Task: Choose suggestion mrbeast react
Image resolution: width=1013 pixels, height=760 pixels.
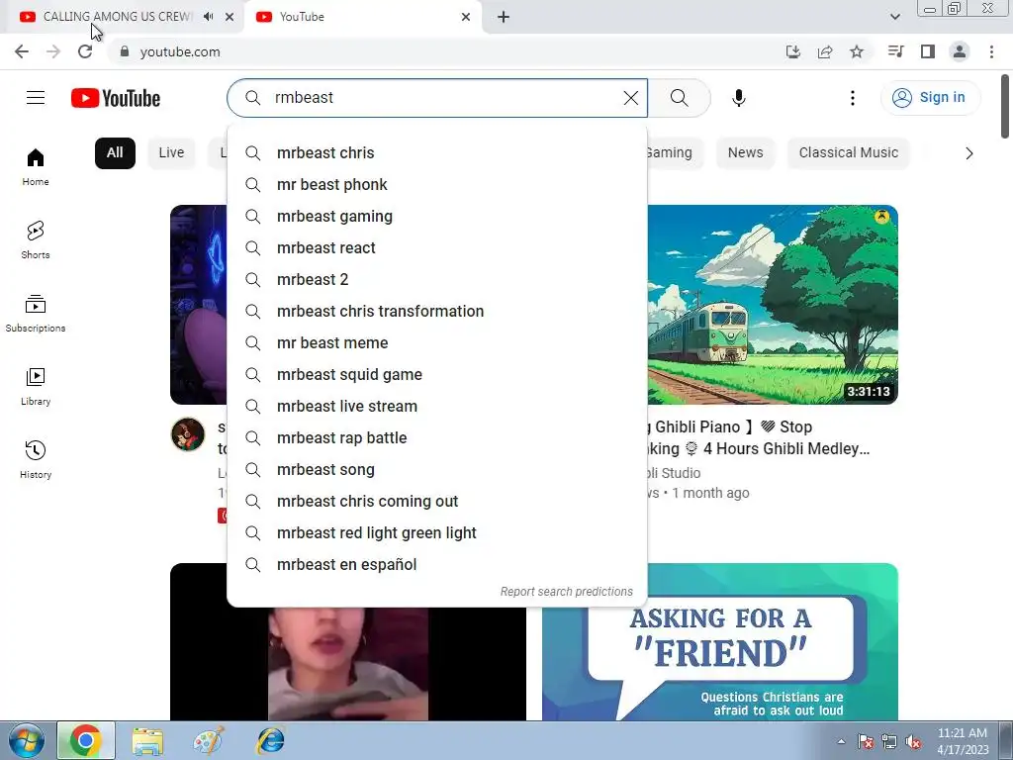Action: [x=437, y=248]
